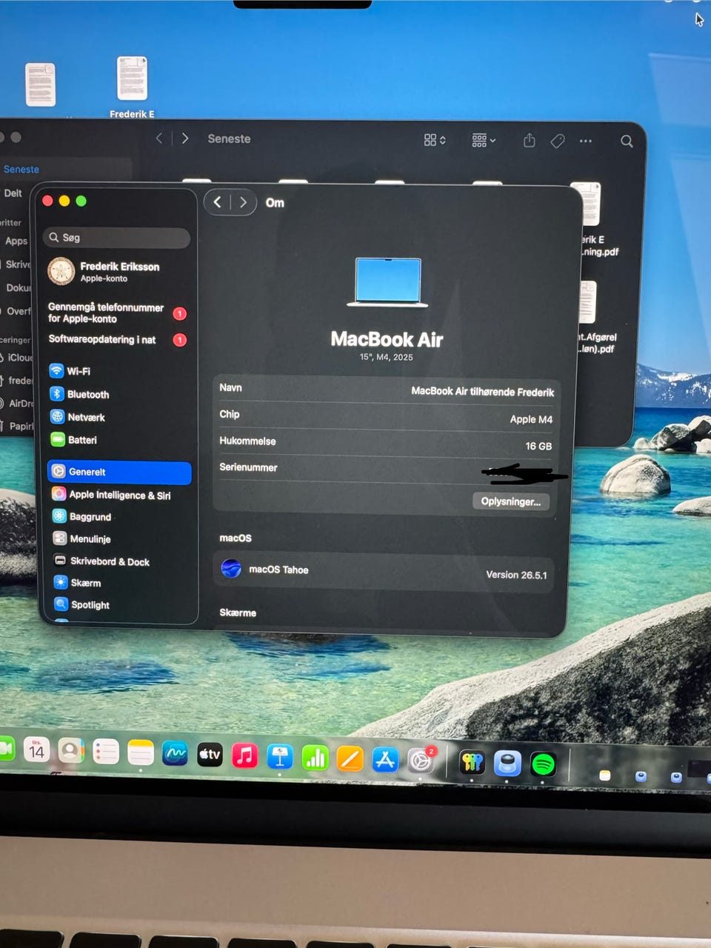Image resolution: width=711 pixels, height=948 pixels.
Task: Open Calendar from the Dock
Action: tap(36, 751)
